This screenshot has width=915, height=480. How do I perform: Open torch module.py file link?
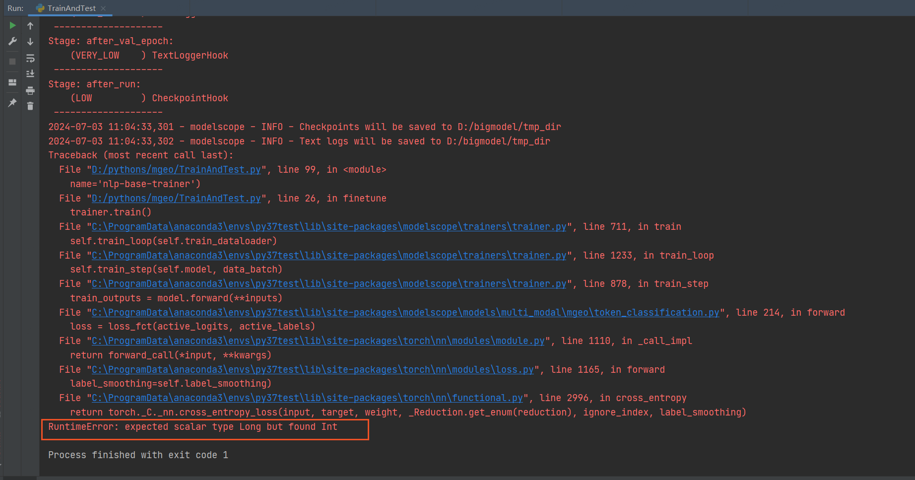(x=318, y=341)
